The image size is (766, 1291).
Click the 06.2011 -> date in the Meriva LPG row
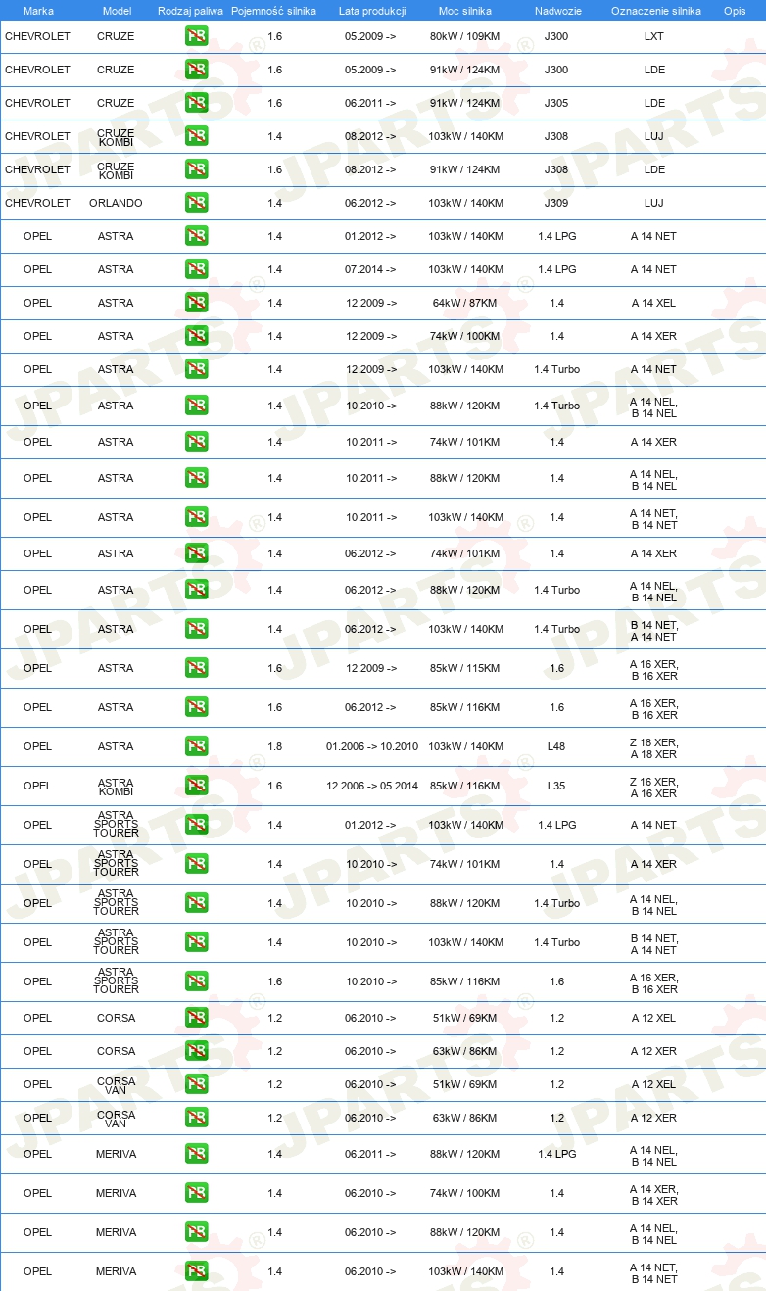click(x=371, y=1154)
